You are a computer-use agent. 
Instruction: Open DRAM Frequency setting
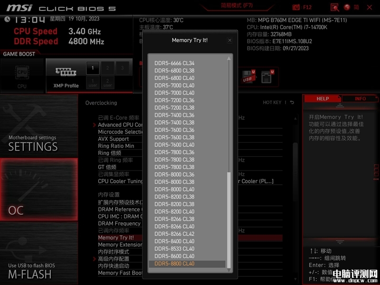click(x=119, y=223)
